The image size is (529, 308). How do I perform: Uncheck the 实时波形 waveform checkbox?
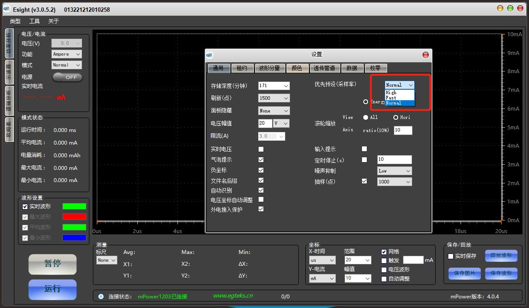(25, 206)
